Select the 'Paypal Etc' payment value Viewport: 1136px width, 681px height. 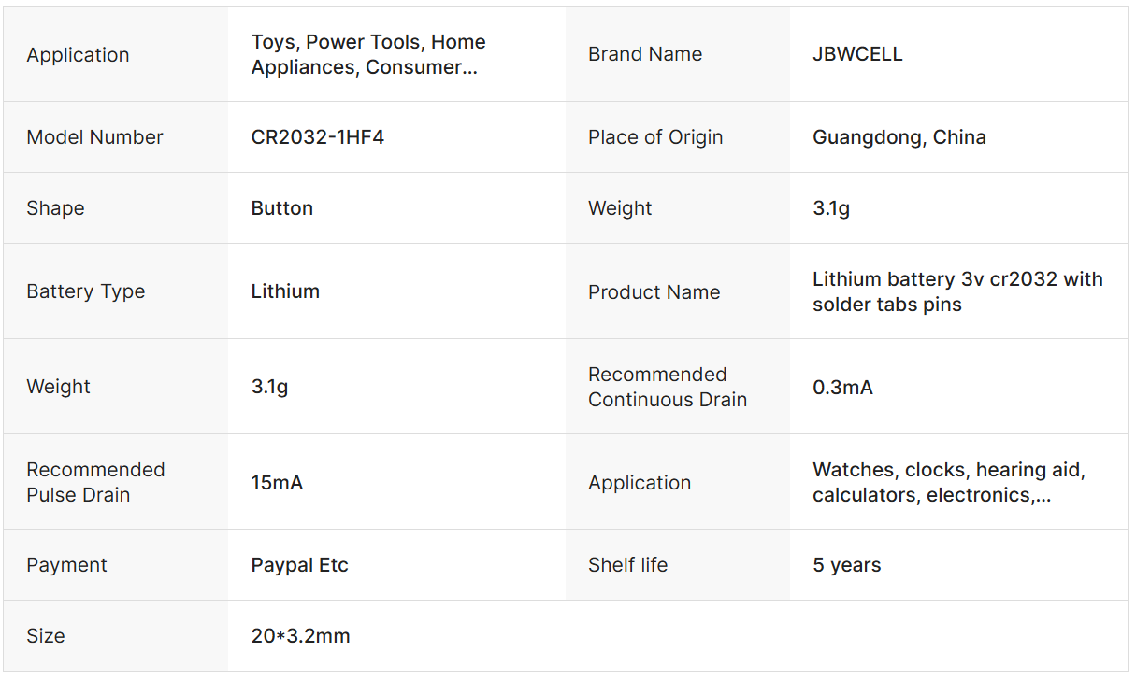[299, 565]
